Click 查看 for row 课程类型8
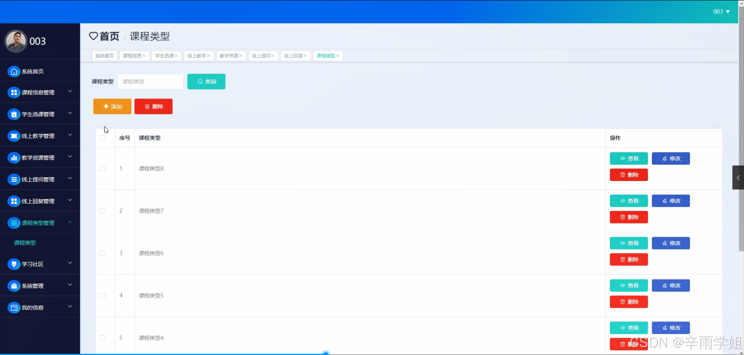This screenshot has width=744, height=355. 629,159
